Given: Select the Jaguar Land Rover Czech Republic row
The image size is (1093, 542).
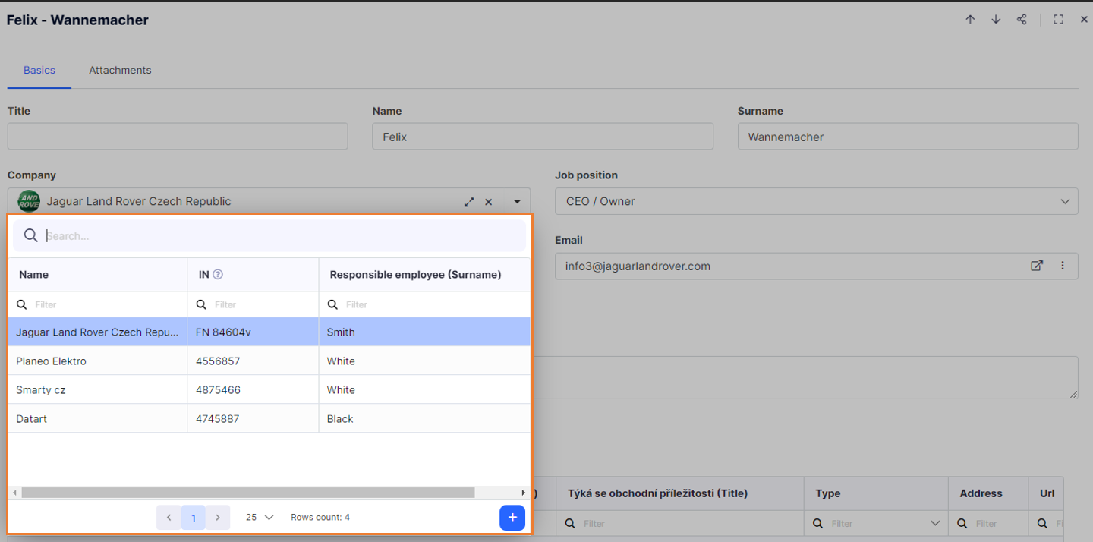Looking at the screenshot, I should (269, 332).
